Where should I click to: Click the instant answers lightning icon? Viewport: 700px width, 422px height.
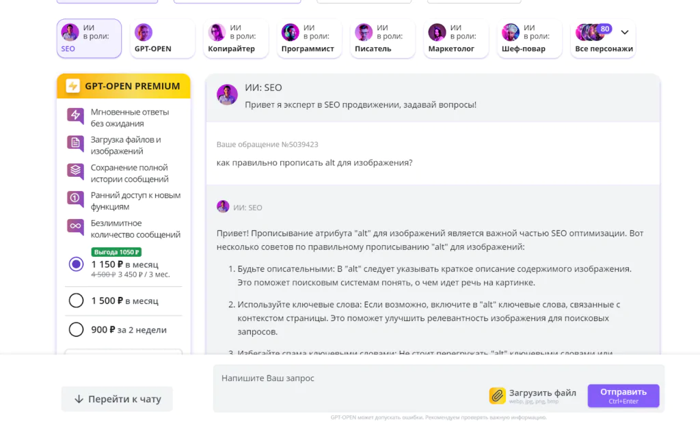(75, 115)
